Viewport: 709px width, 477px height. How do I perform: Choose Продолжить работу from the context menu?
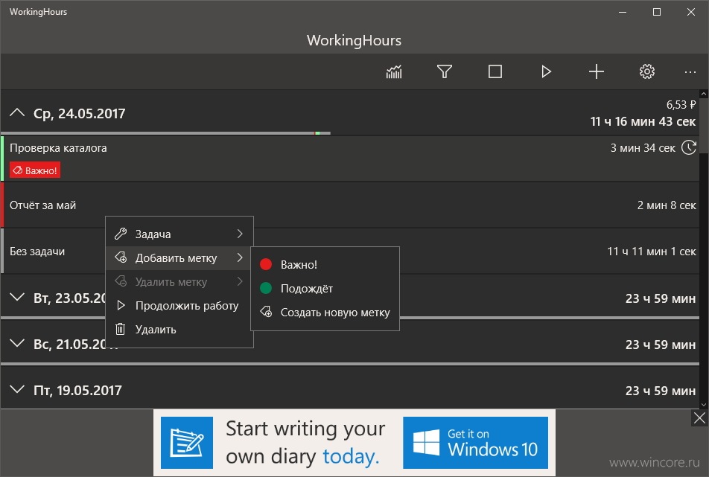tap(179, 306)
